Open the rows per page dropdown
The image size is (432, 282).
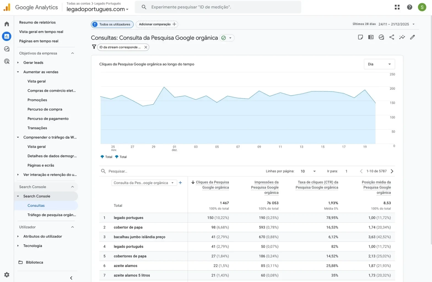tap(308, 171)
